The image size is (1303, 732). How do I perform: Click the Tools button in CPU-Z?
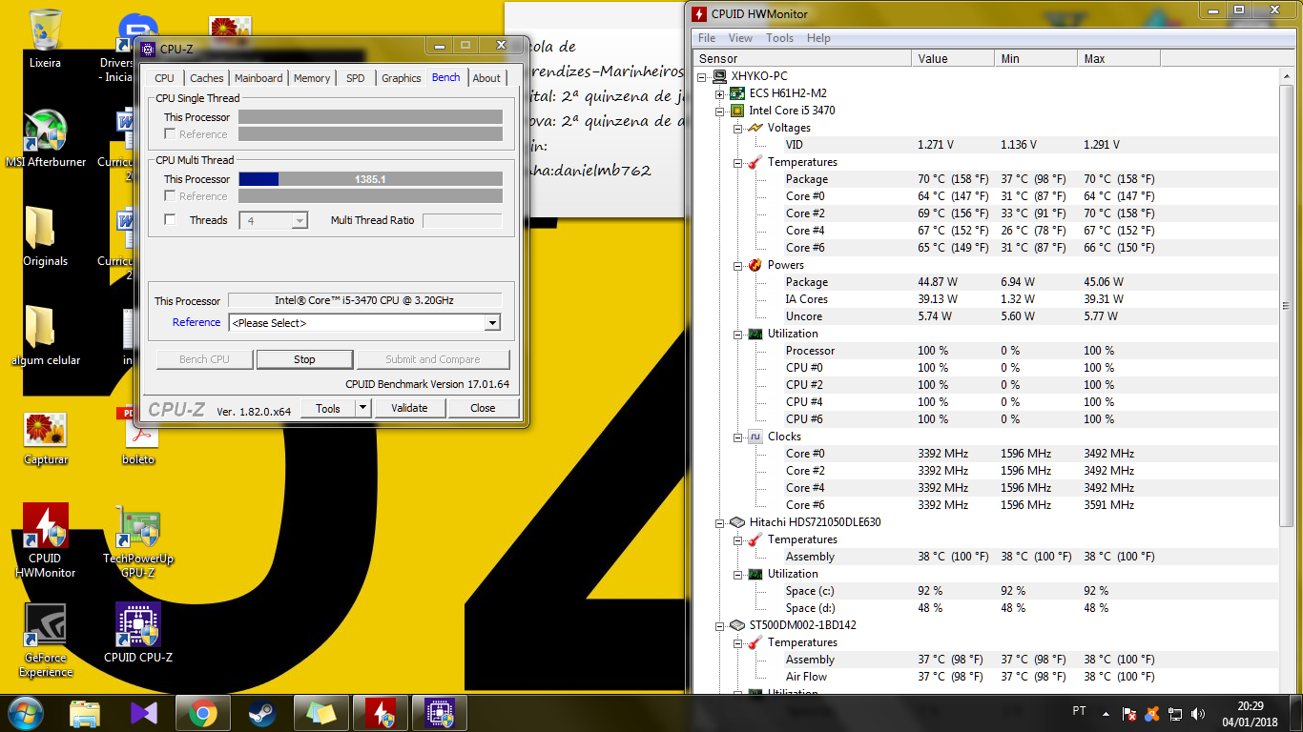tap(328, 408)
